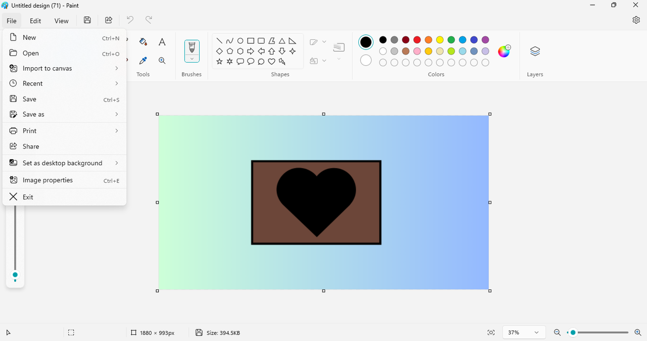647x341 pixels.
Task: Choose the Brush tool icon
Action: click(x=192, y=47)
